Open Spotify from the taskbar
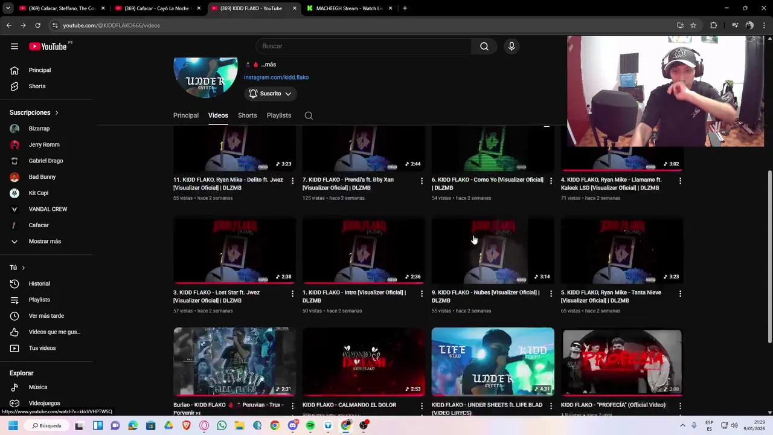Image resolution: width=773 pixels, height=435 pixels. pyautogui.click(x=310, y=425)
